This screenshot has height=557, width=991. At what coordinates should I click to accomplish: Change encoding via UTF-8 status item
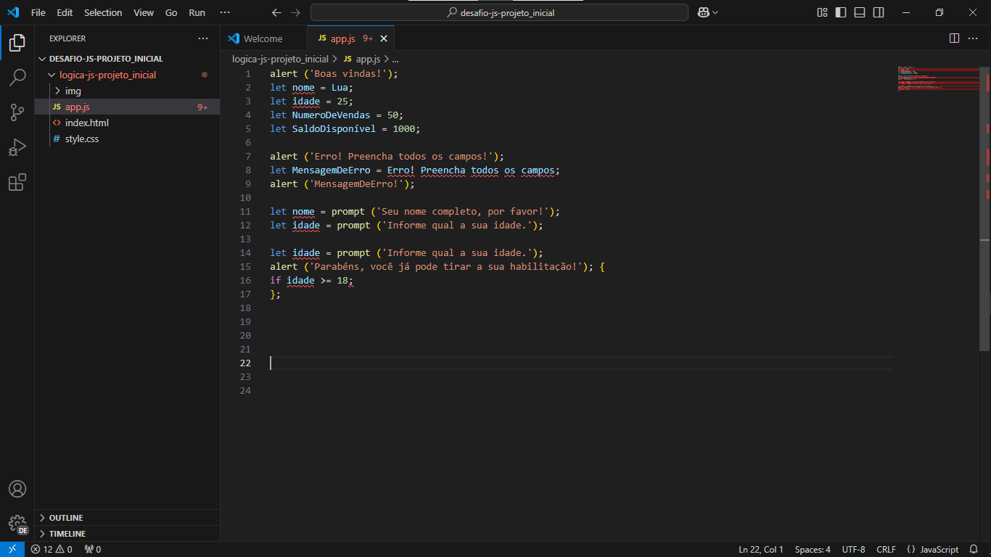click(853, 549)
